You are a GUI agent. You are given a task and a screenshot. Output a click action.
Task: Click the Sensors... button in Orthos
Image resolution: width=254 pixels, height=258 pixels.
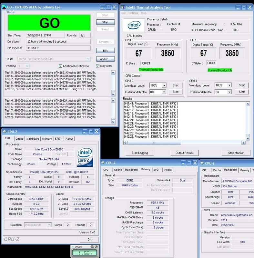pos(105,42)
